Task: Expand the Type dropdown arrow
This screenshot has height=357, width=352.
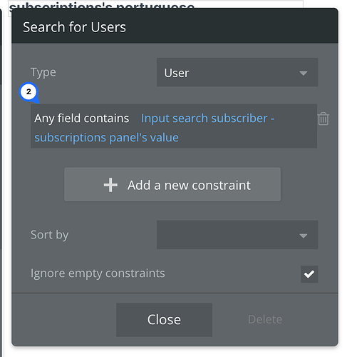Action: 304,73
